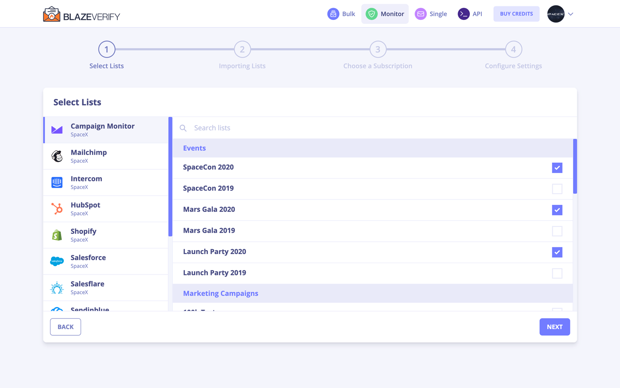Open the Single navigation tab

pos(431,14)
